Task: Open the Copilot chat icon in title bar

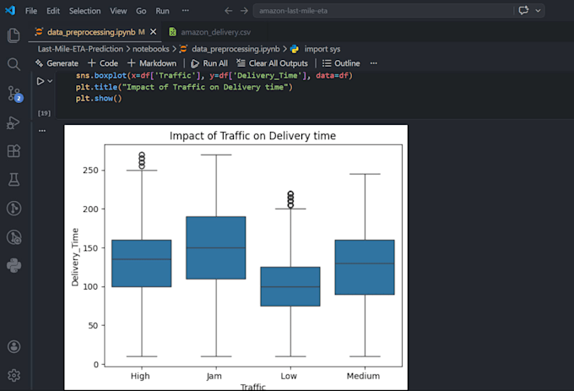Action: point(523,10)
